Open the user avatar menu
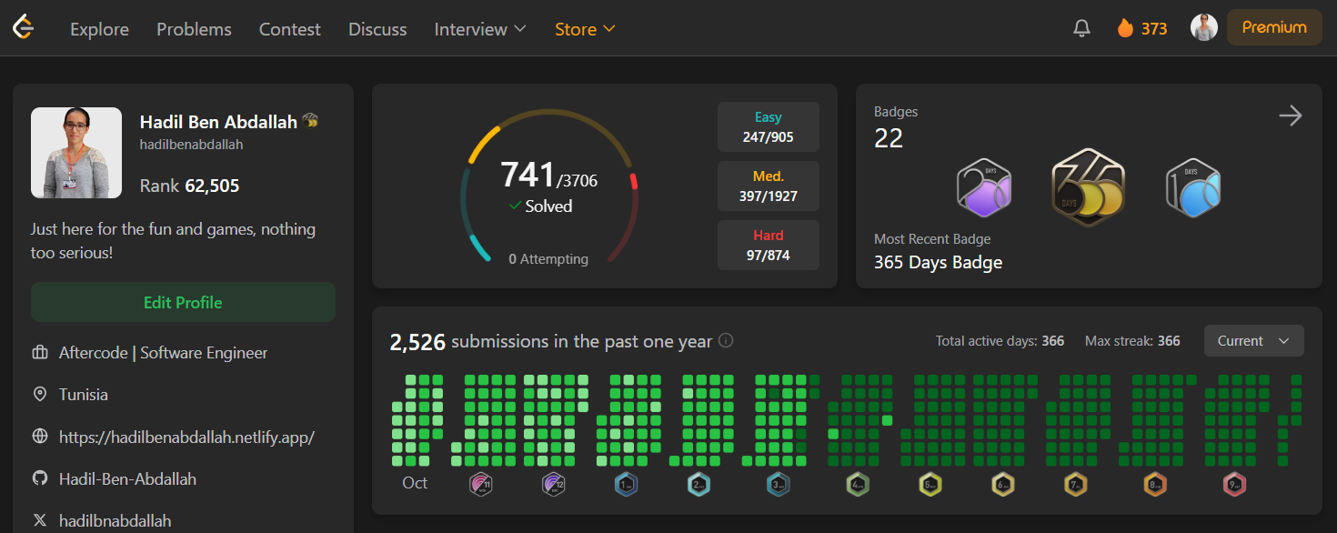1337x533 pixels. 1203,27
